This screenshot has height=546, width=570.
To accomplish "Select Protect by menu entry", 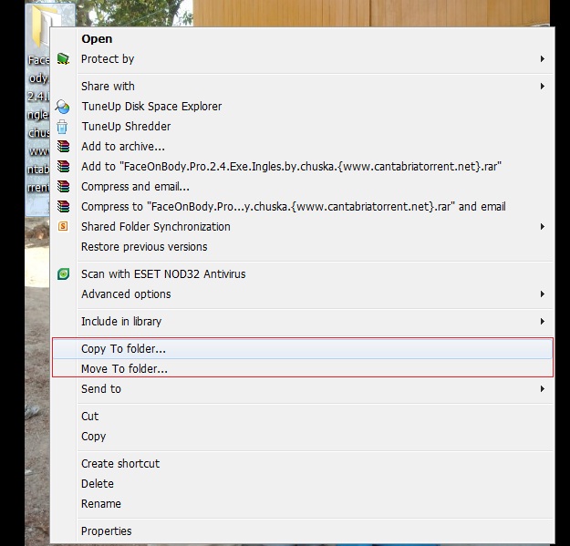I will click(x=303, y=59).
